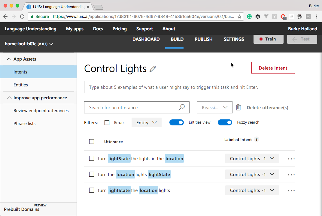Select Entities in the left sidebar
Viewport: 322px width, 216px height.
click(21, 85)
